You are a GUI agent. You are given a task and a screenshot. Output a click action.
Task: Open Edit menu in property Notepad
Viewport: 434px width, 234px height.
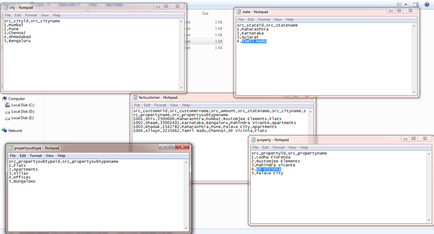[265, 148]
